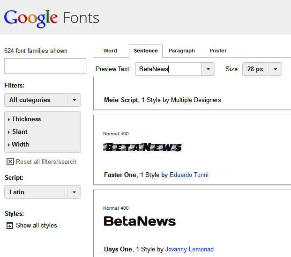This screenshot has width=291, height=257.
Task: Click the Days One BetaNews preview
Action: 140,221
